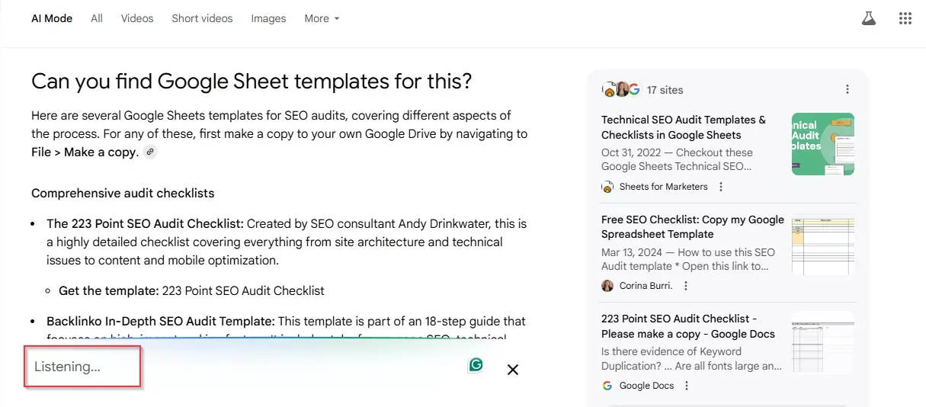Image resolution: width=926 pixels, height=407 pixels.
Task: Open more options beside Google Docs source
Action: click(687, 386)
